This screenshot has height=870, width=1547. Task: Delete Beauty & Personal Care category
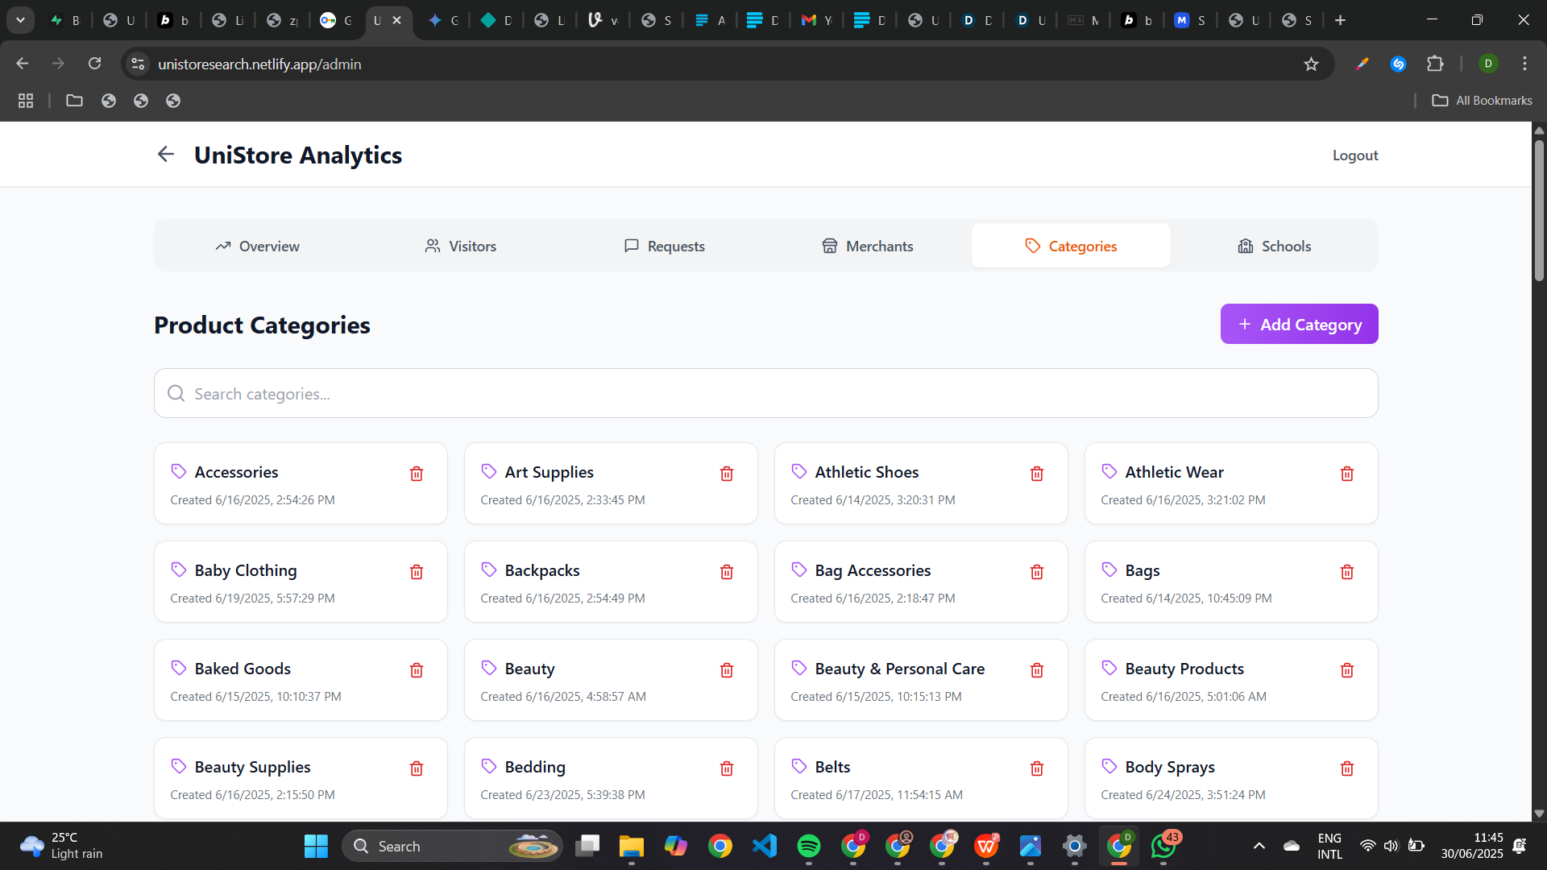point(1037,670)
